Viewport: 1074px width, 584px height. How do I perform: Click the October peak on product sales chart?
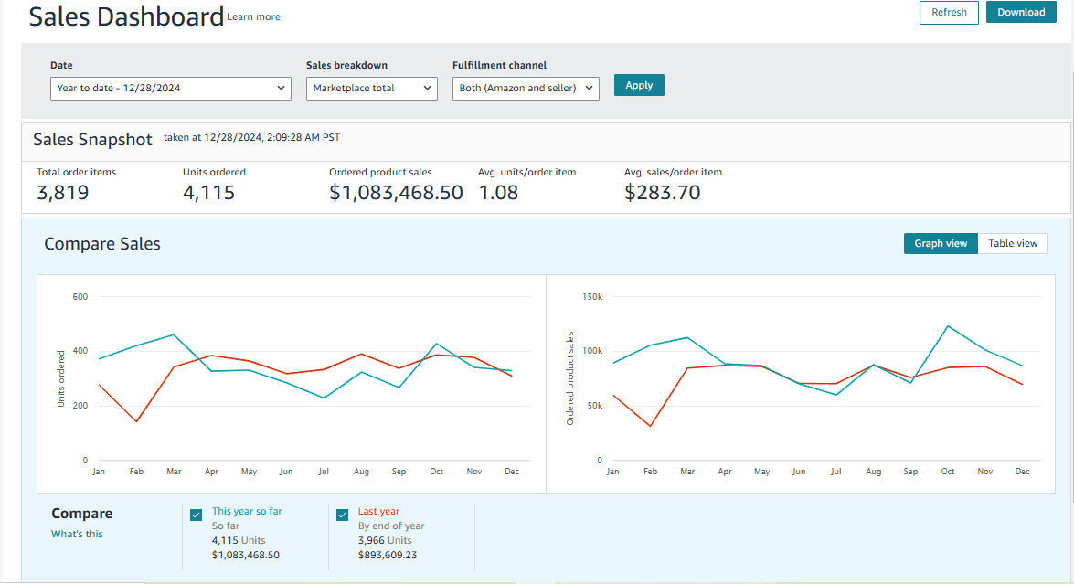click(x=948, y=326)
